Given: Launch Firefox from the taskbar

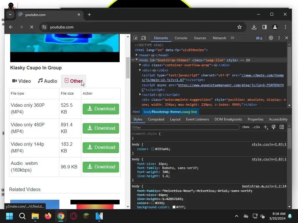Looking at the screenshot, I should [x=48, y=216].
